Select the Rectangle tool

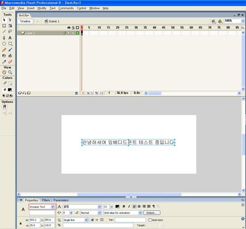(10, 44)
